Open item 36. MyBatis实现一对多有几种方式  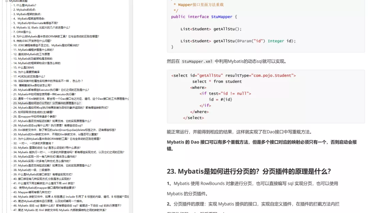click(42, 161)
